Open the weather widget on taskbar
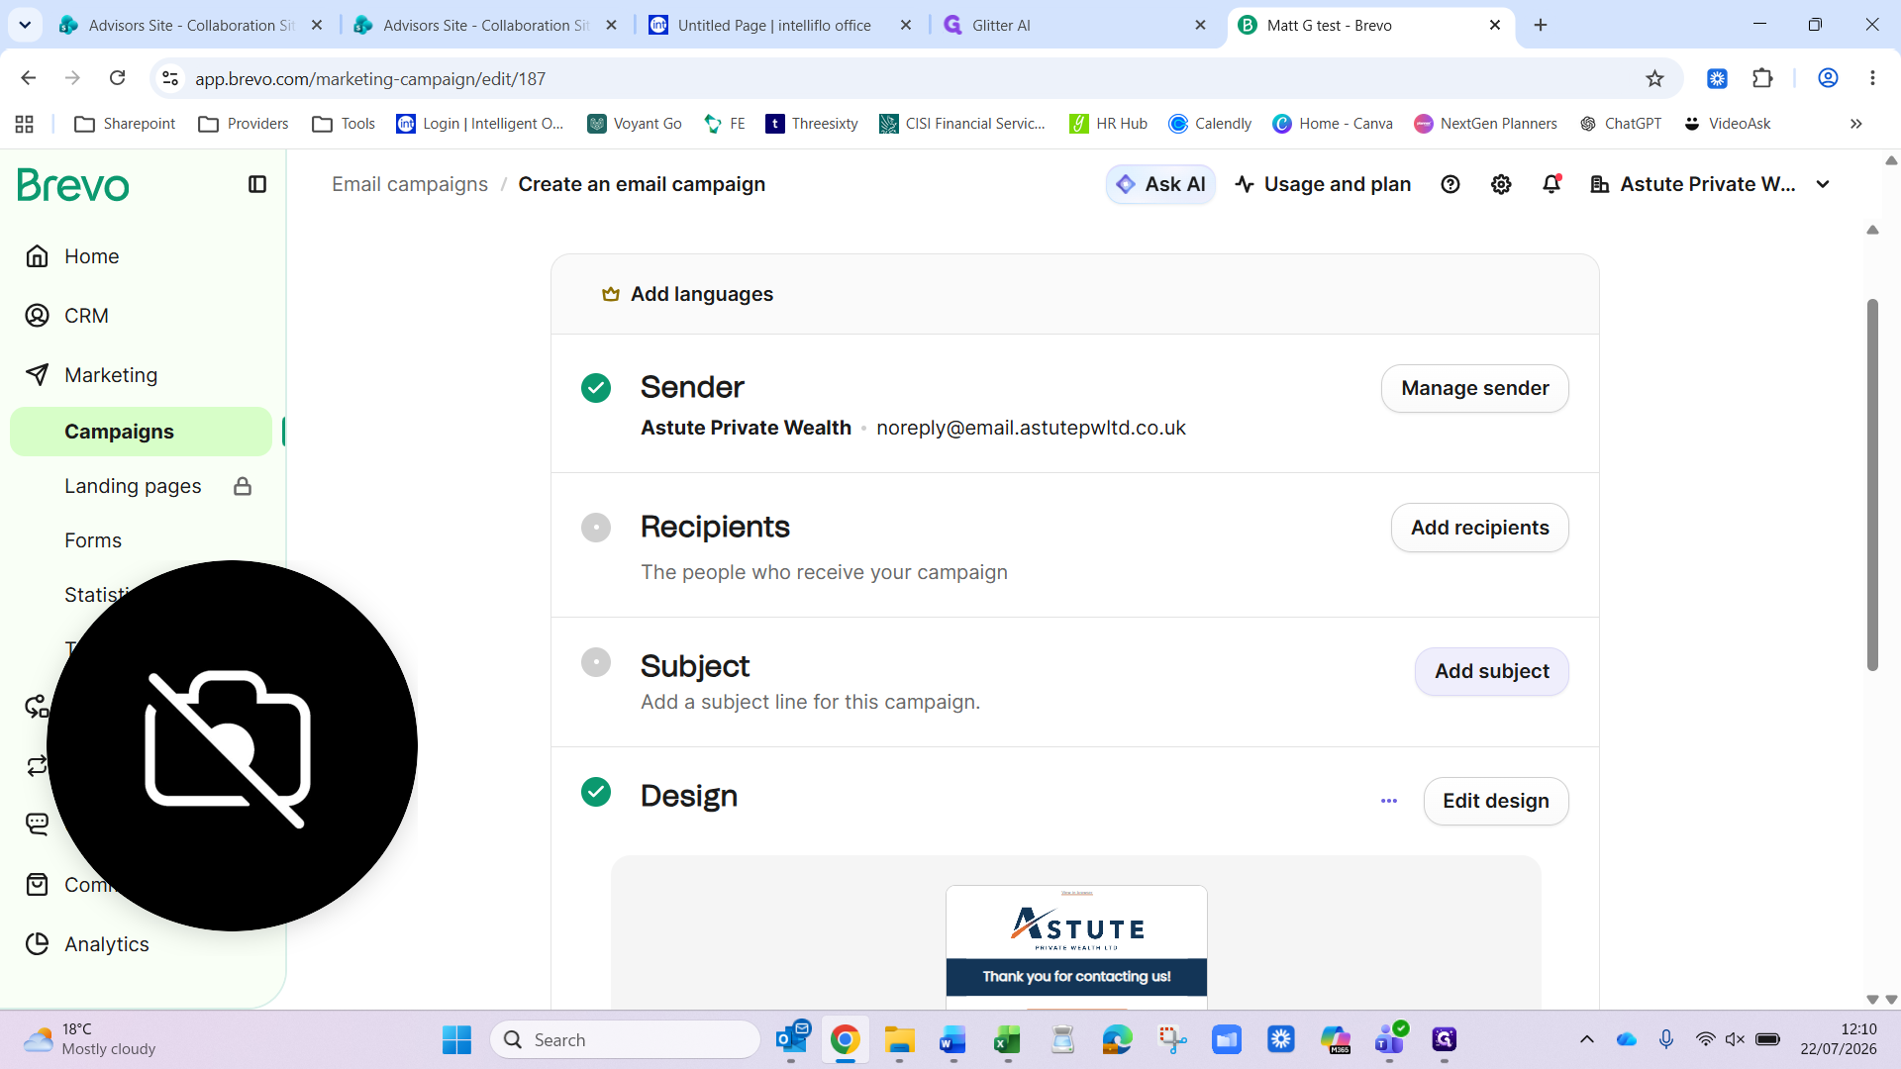 pos(89,1039)
